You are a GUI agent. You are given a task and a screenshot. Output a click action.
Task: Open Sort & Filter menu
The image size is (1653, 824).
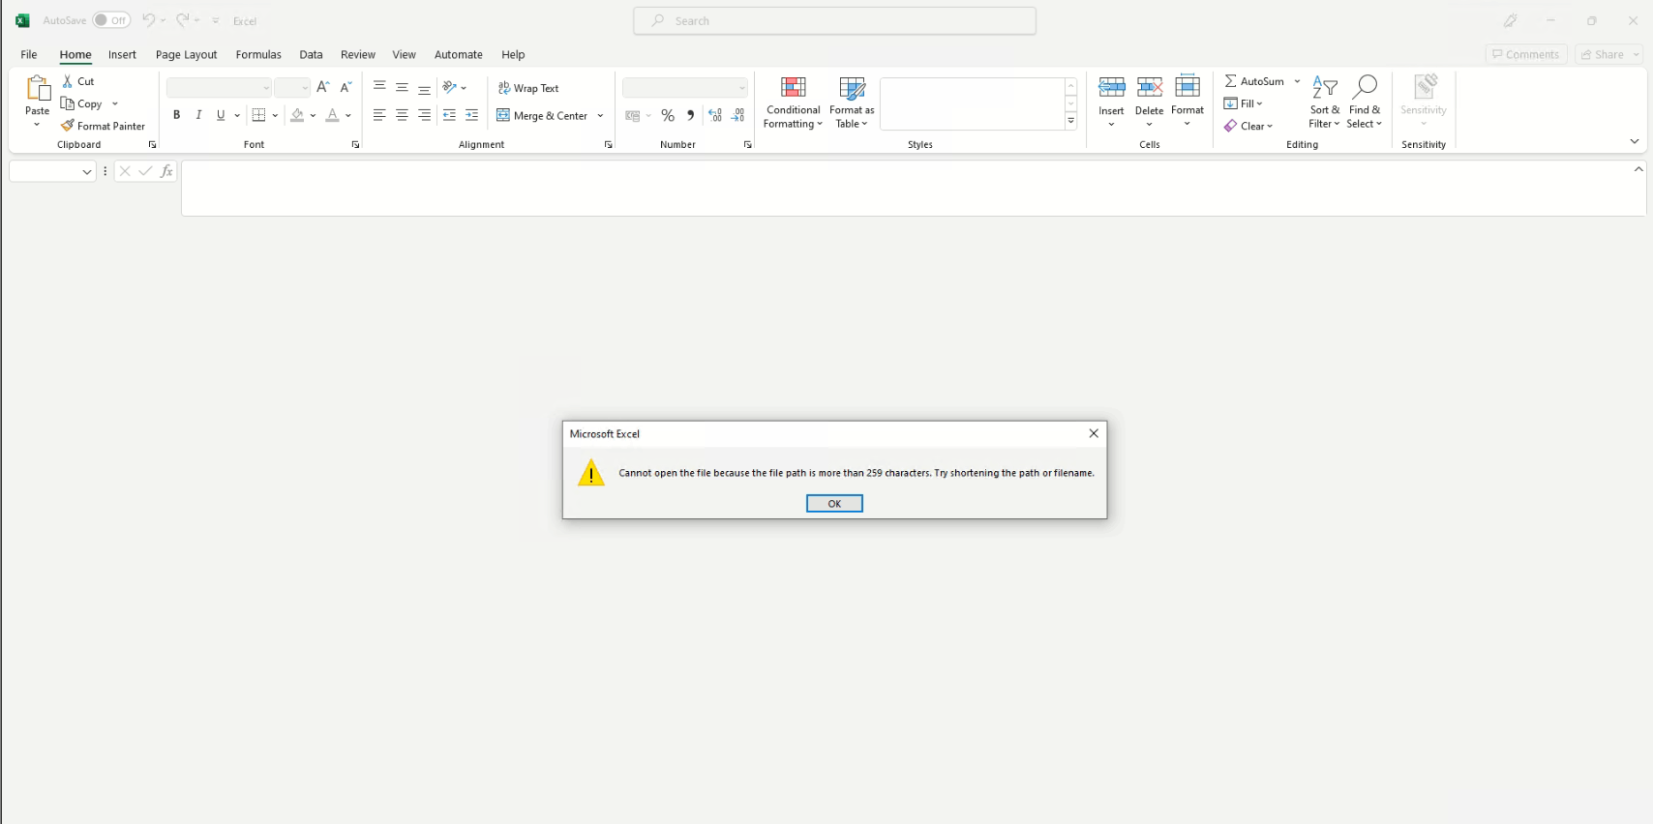point(1324,102)
